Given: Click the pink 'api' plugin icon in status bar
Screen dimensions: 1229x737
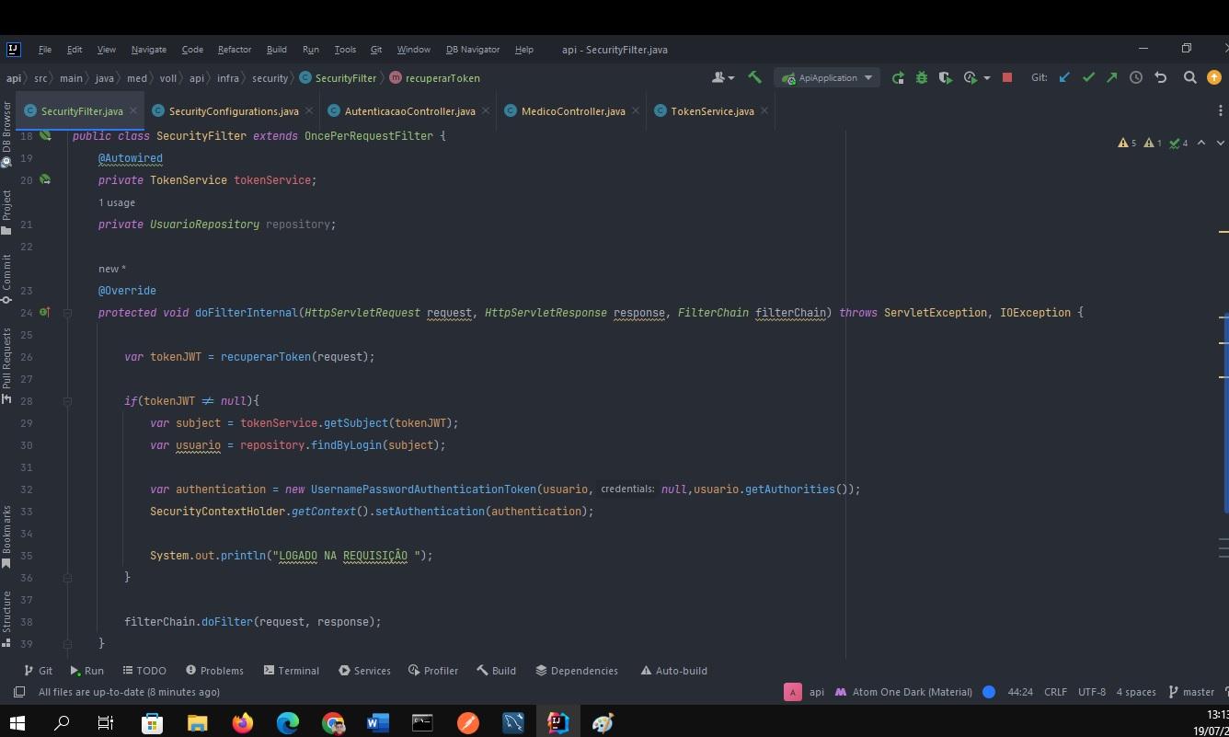Looking at the screenshot, I should 792,692.
